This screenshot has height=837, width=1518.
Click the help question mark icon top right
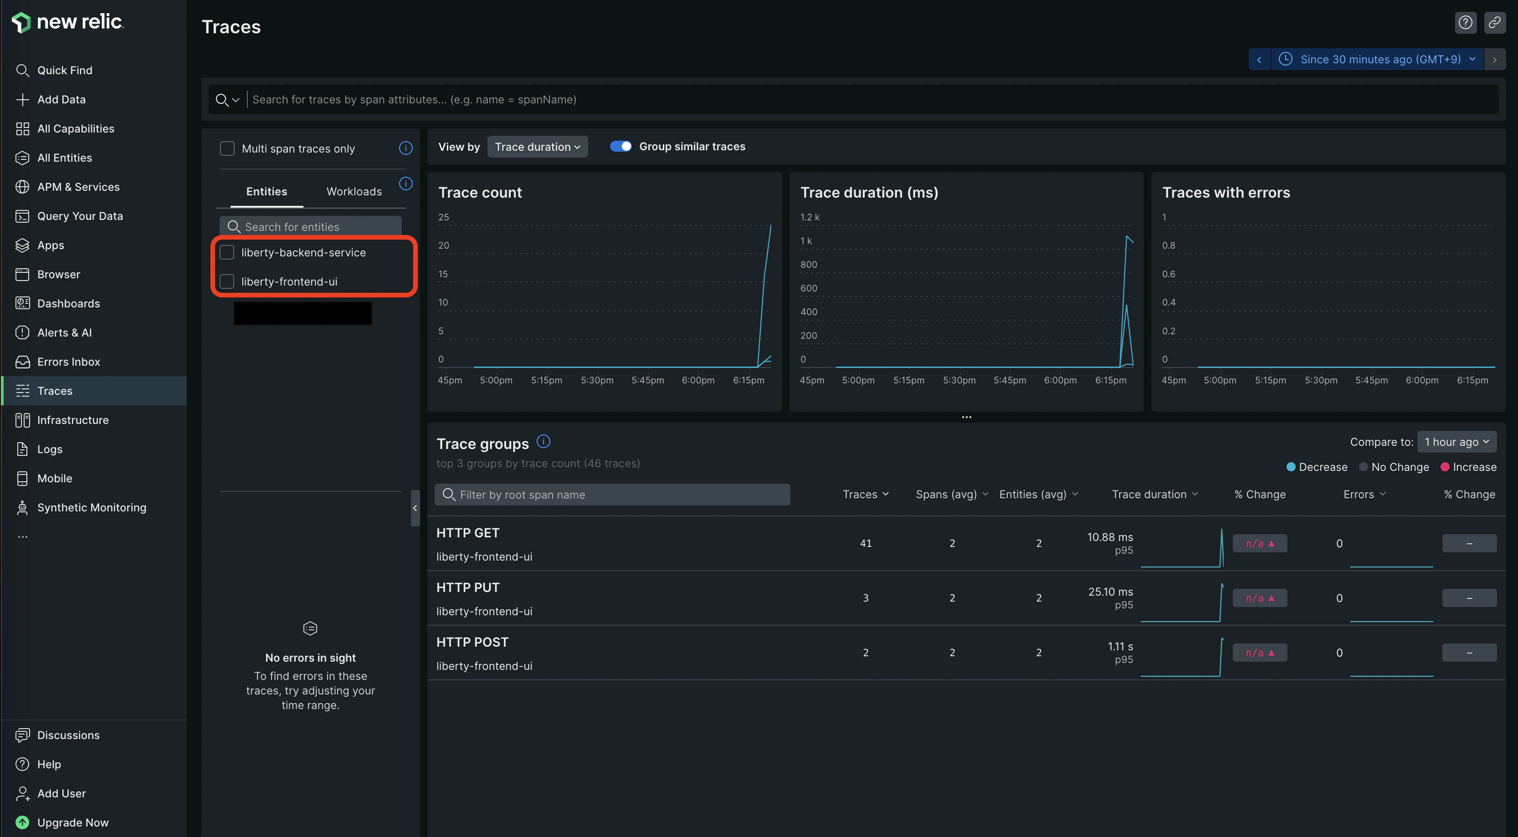tap(1465, 22)
